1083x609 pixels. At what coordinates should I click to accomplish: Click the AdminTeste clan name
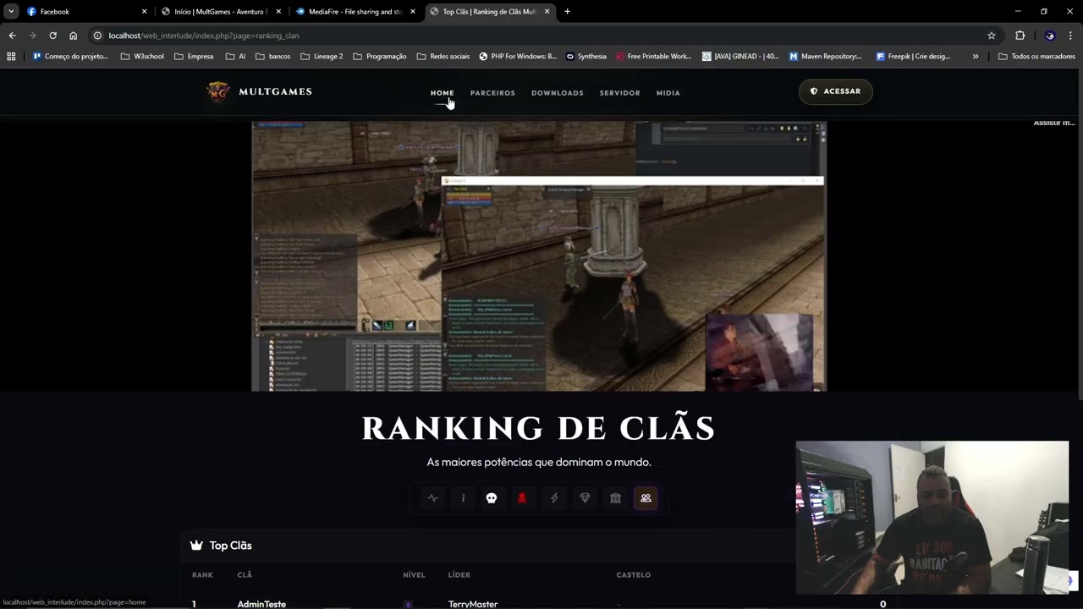(261, 604)
